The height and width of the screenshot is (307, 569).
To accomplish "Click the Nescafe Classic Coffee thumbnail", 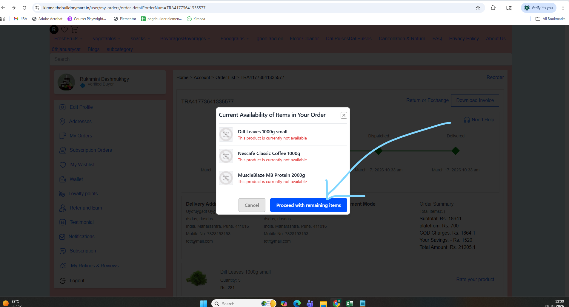I will [x=226, y=156].
